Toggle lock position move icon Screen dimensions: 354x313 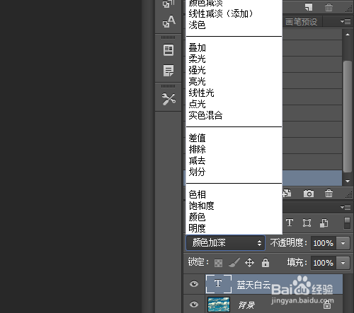[249, 263]
